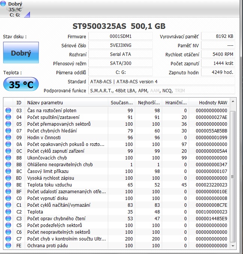Viewport: 243px width, 254px height.
Task: Click the scrollbar down arrow
Action: (x=233, y=246)
